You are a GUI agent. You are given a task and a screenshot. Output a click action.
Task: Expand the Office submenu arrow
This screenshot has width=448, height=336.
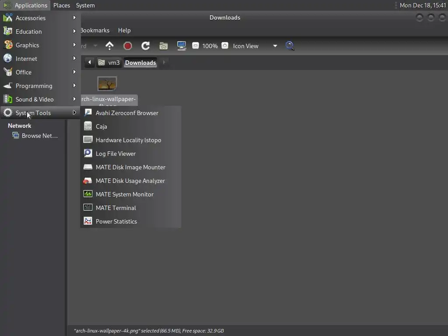click(x=74, y=72)
